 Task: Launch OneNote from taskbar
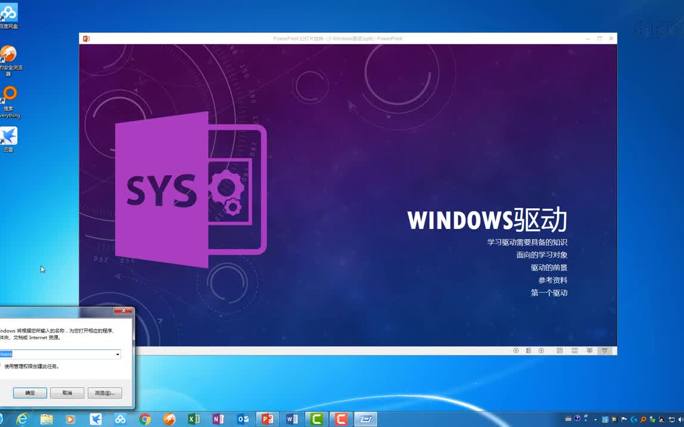218,419
